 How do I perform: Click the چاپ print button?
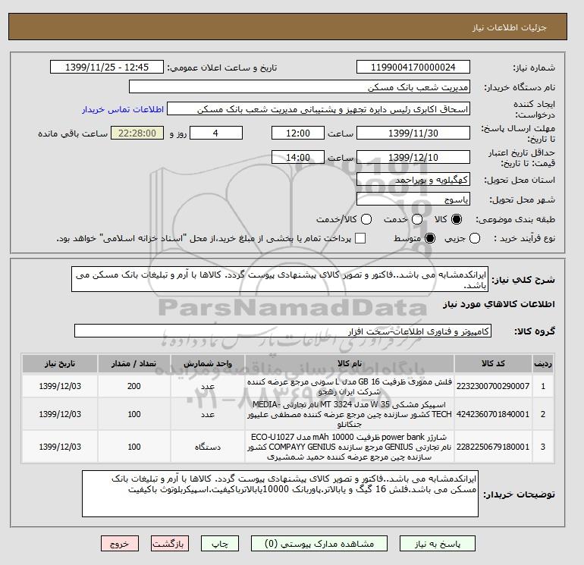tap(220, 544)
